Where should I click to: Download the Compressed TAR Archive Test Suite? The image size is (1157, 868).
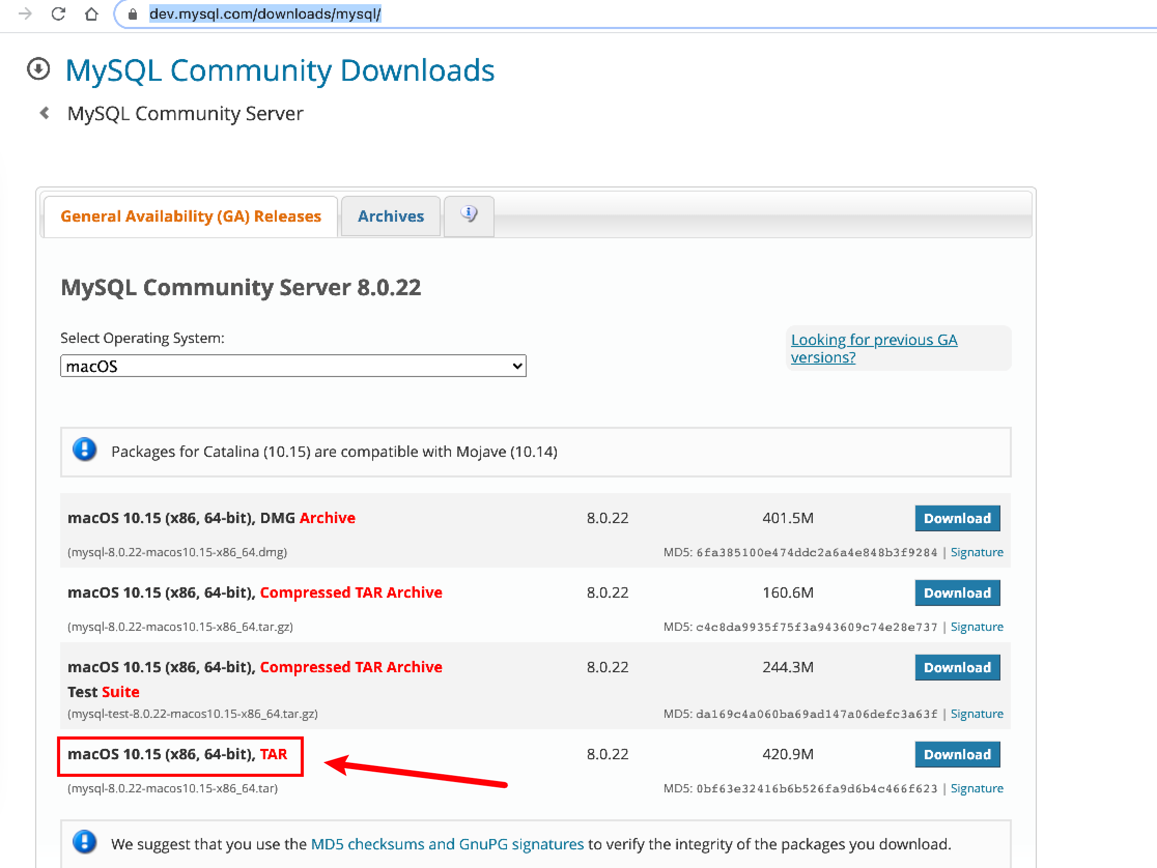[957, 668]
